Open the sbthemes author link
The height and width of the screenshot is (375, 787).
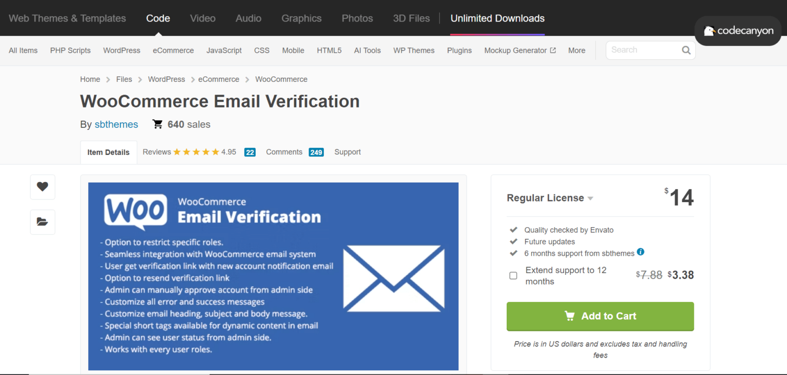(116, 124)
